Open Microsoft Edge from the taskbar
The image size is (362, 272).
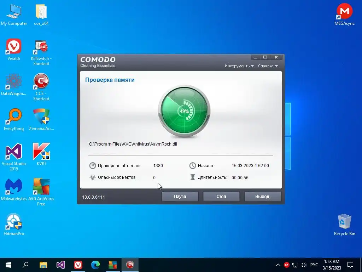95,265
